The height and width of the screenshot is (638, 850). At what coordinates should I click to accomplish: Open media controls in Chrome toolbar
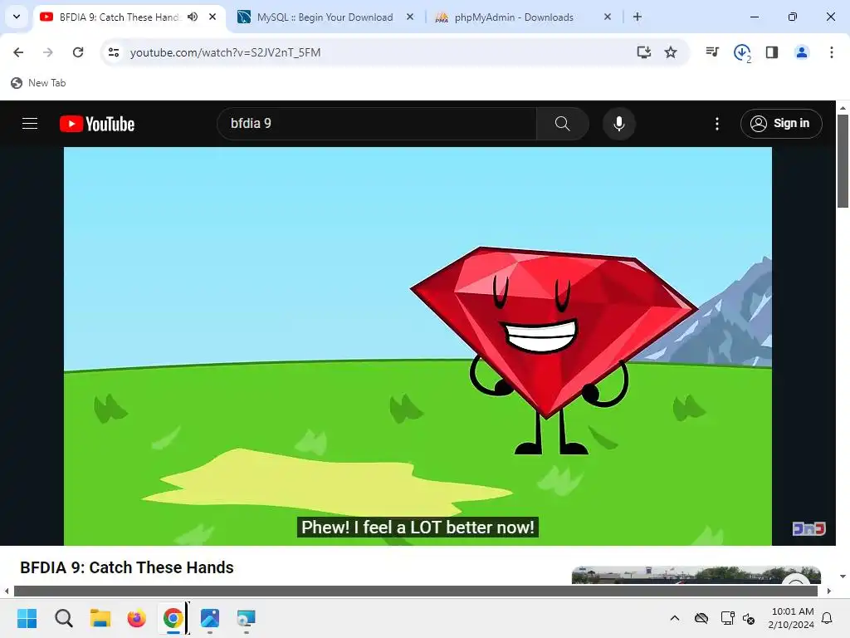coord(712,52)
